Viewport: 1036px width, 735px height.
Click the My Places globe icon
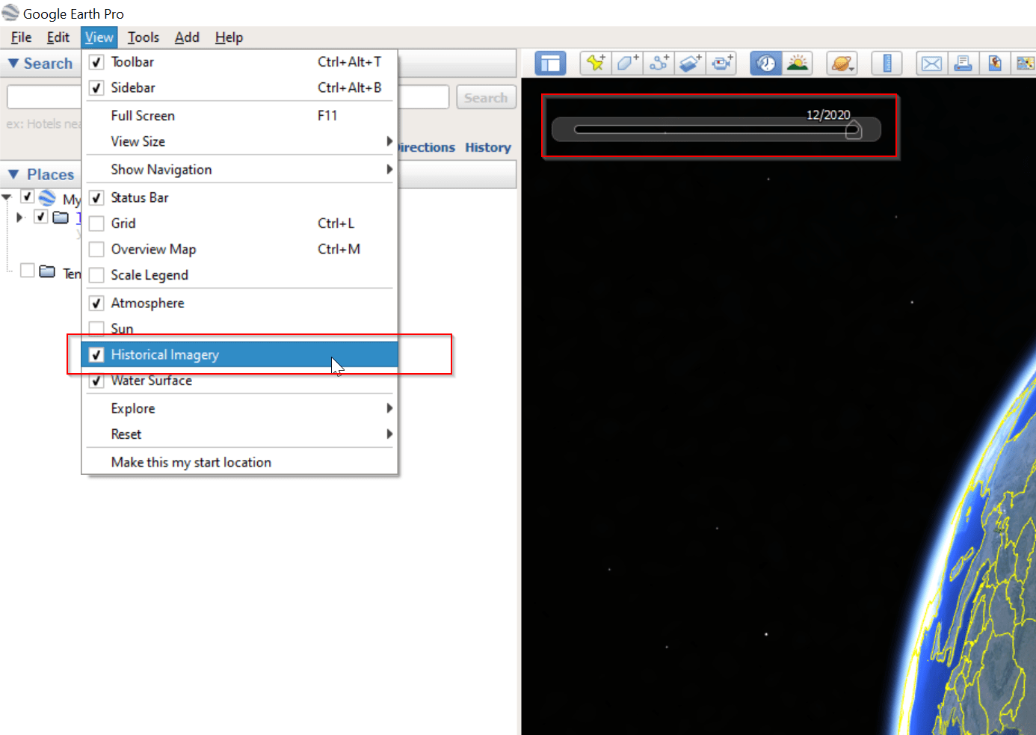click(x=47, y=197)
